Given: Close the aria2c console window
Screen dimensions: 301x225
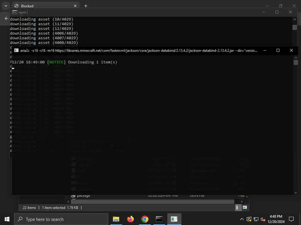Looking at the screenshot, I should (x=291, y=50).
